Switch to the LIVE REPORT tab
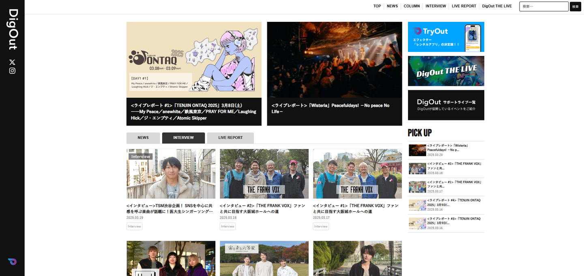 [230, 138]
